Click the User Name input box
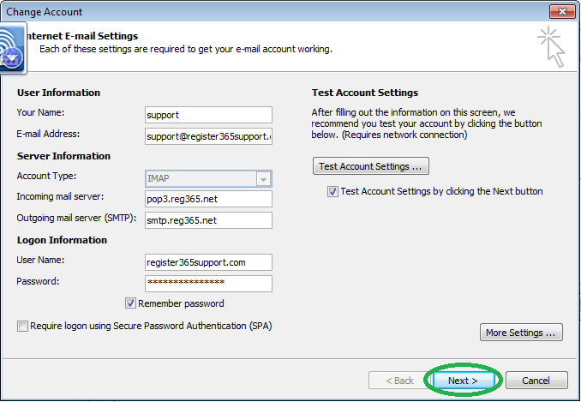This screenshot has height=402, width=581. (x=208, y=262)
